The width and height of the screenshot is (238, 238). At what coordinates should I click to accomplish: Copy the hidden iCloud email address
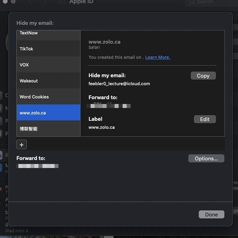pos(203,76)
